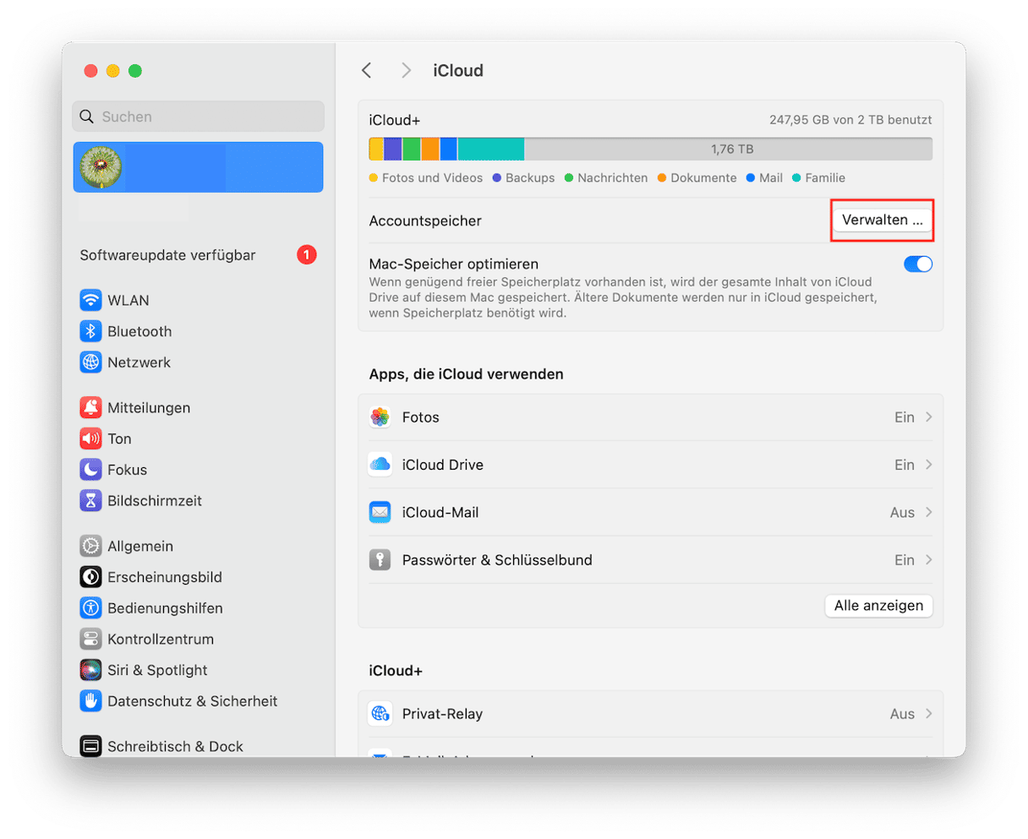Open the Ton speaker icon
Screen dimensions: 1028x839
point(90,439)
